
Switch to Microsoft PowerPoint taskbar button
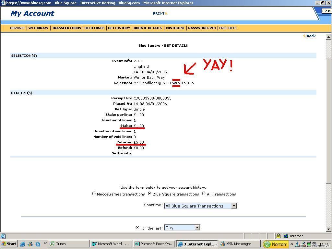click(x=154, y=244)
